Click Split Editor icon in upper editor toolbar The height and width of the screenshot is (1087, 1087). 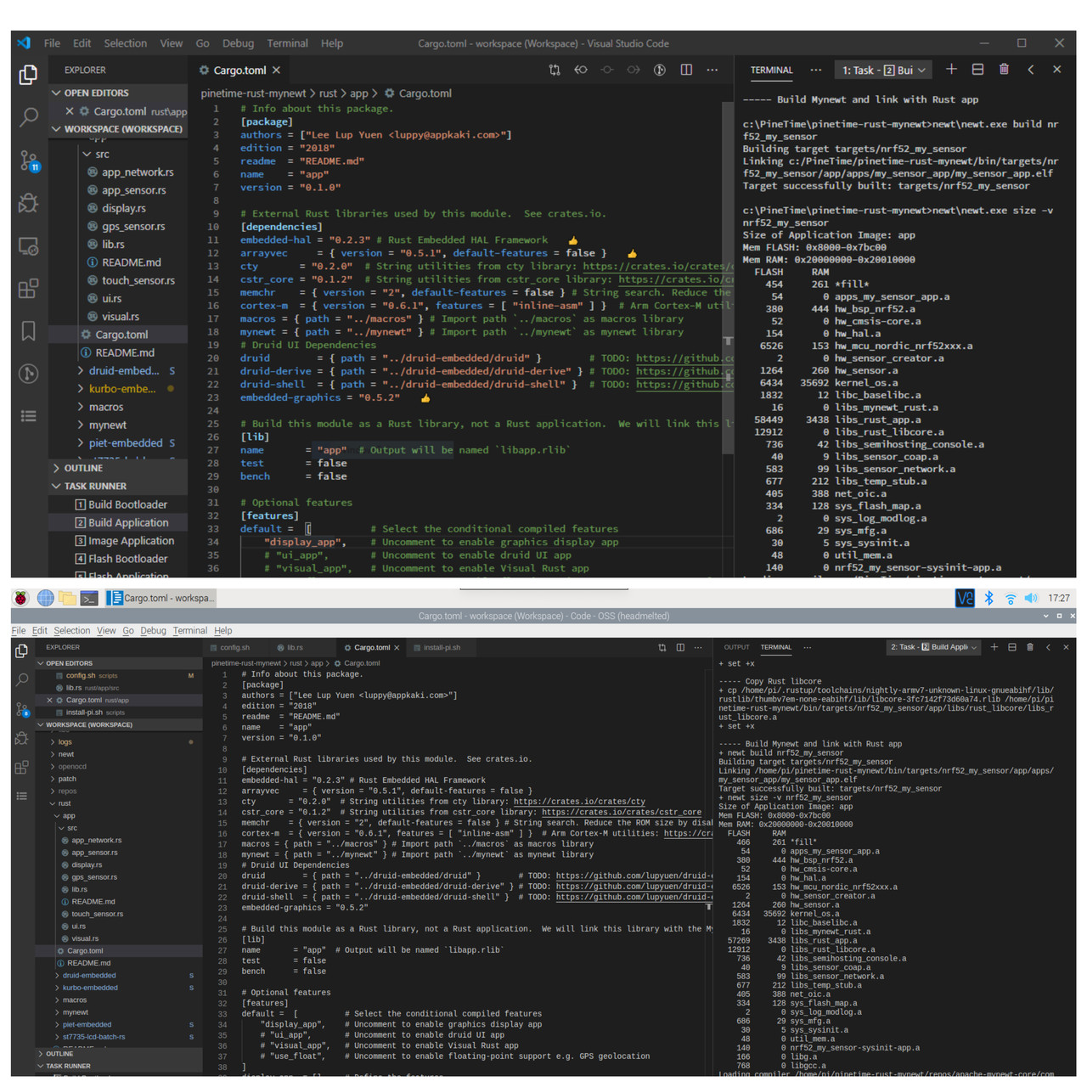click(x=686, y=70)
